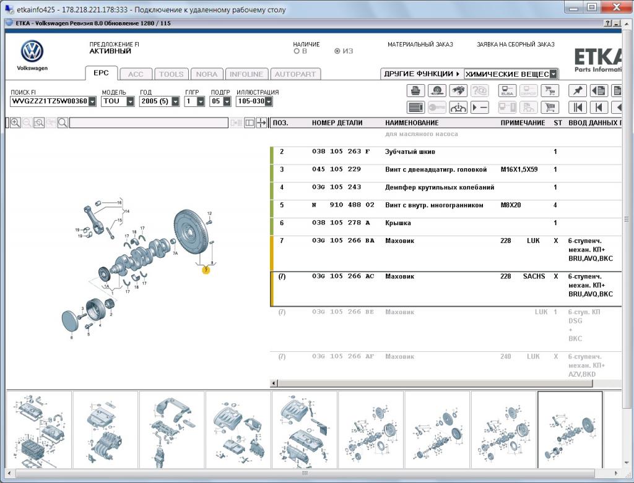The height and width of the screenshot is (483, 634).
Task: Open the ПОДГР subgroup dropdown showing 05
Action: point(227,101)
